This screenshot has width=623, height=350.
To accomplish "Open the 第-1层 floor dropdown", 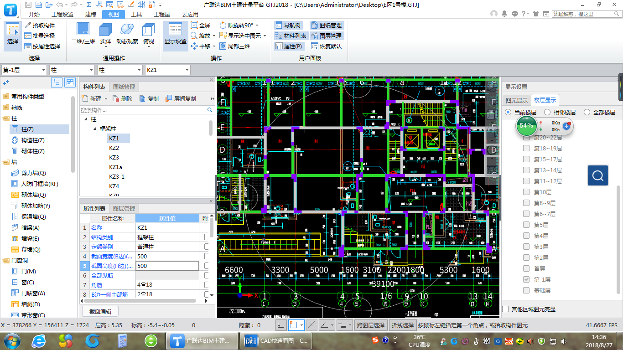I will [43, 70].
